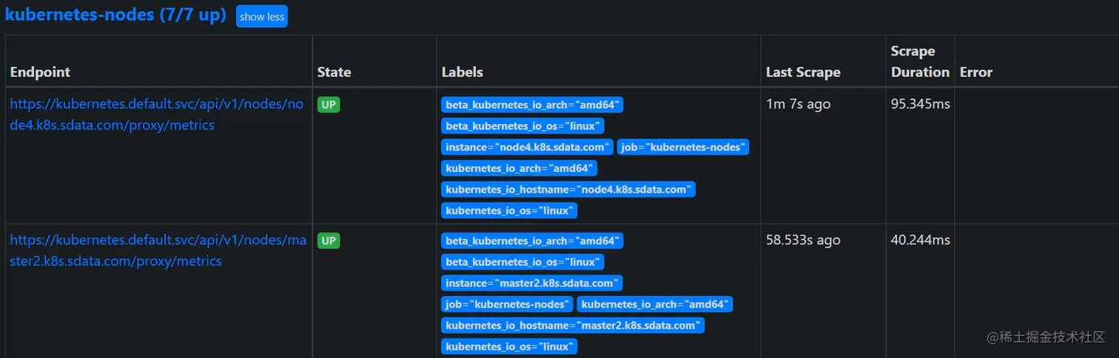The image size is (1119, 358).
Task: Click the Scrape Duration column header
Action: [x=920, y=61]
